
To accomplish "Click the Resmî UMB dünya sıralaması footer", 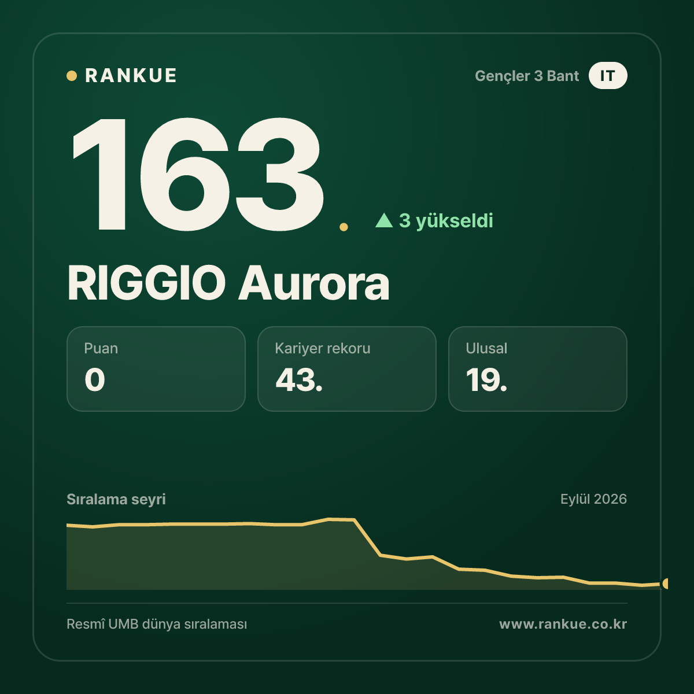I will (x=157, y=625).
